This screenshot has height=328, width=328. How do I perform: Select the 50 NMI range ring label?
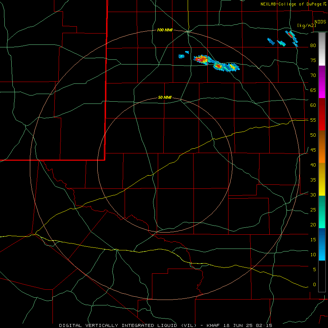(x=165, y=97)
